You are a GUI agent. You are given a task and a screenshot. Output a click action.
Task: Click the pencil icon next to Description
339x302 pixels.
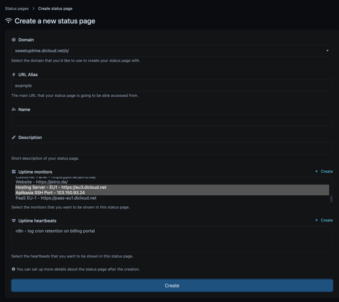click(14, 137)
